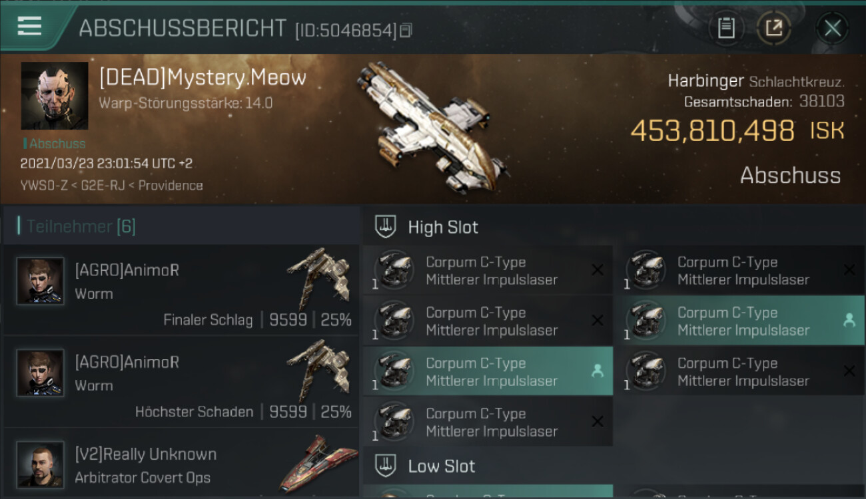866x499 pixels.
Task: Select the first AnimoR entry with Finaler Schlag
Action: pos(181,290)
